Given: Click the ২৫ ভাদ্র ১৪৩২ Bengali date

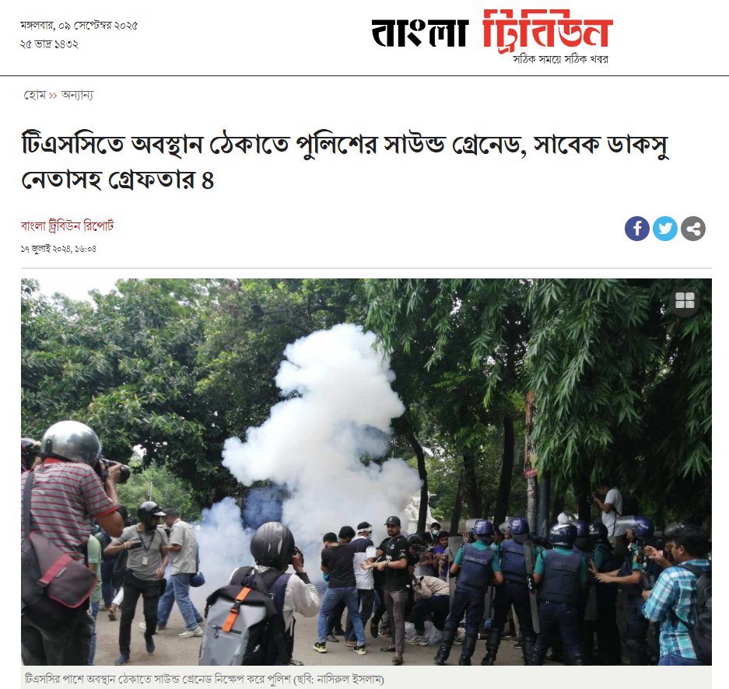Looking at the screenshot, I should pyautogui.click(x=49, y=44).
